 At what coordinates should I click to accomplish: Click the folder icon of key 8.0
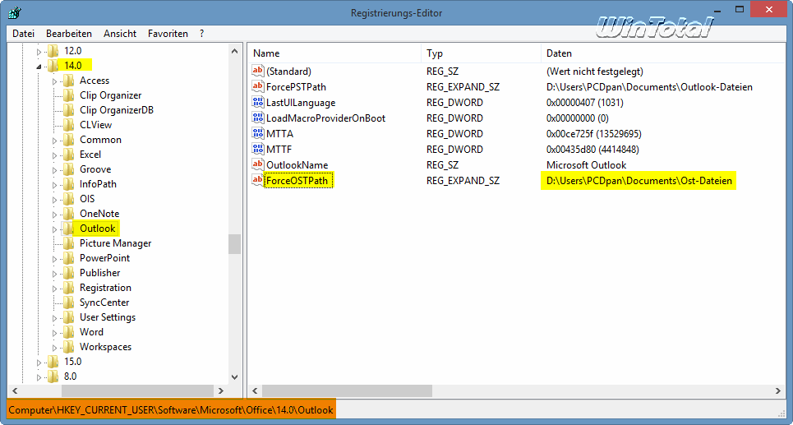tap(53, 376)
